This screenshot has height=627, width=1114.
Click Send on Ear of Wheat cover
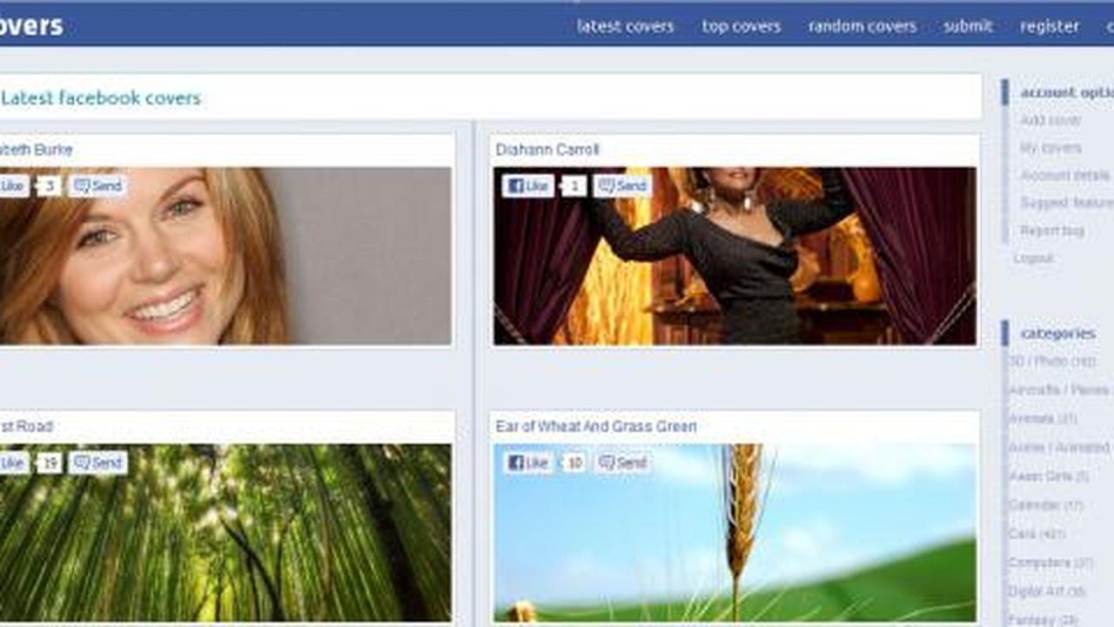622,462
